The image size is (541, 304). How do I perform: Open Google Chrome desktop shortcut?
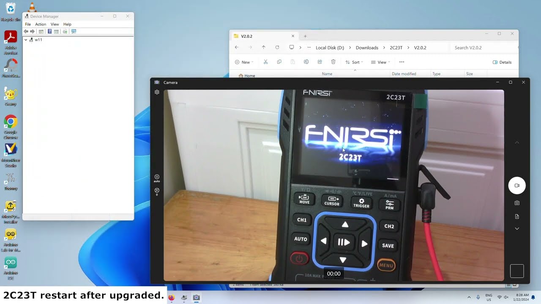[x=11, y=127]
